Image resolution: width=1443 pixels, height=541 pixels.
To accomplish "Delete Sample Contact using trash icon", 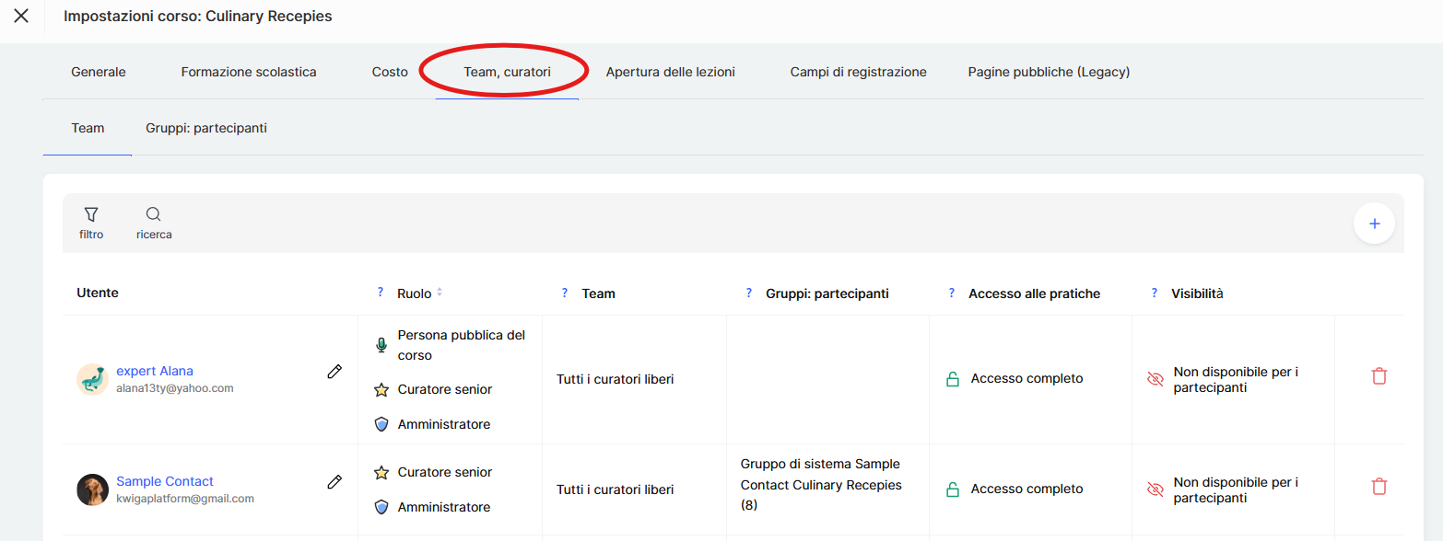I will point(1378,487).
